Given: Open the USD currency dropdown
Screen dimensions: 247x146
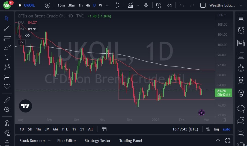Looking at the screenshot, I should click(x=221, y=15).
